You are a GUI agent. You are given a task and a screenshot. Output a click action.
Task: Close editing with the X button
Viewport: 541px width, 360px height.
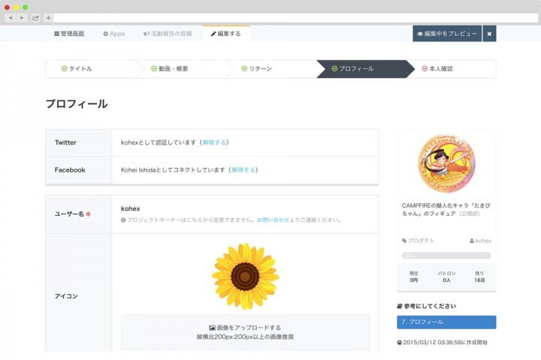click(489, 34)
